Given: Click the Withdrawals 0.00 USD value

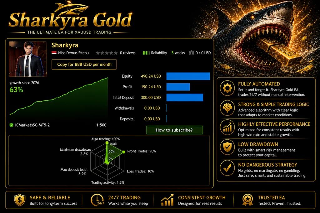Looking at the screenshot, I should pos(152,108).
